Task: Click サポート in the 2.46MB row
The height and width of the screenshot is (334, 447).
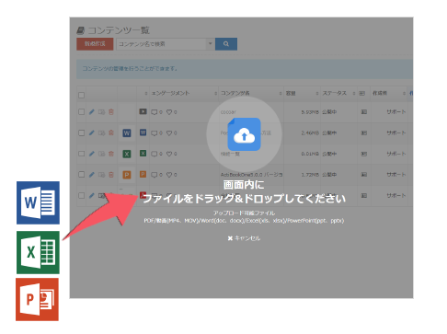Action: pos(395,132)
